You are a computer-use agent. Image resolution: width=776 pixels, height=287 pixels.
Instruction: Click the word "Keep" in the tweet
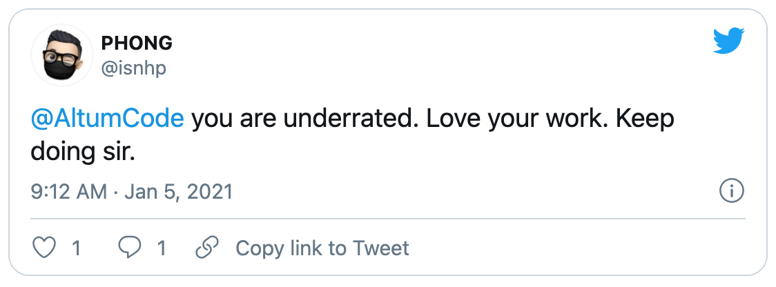tap(645, 120)
